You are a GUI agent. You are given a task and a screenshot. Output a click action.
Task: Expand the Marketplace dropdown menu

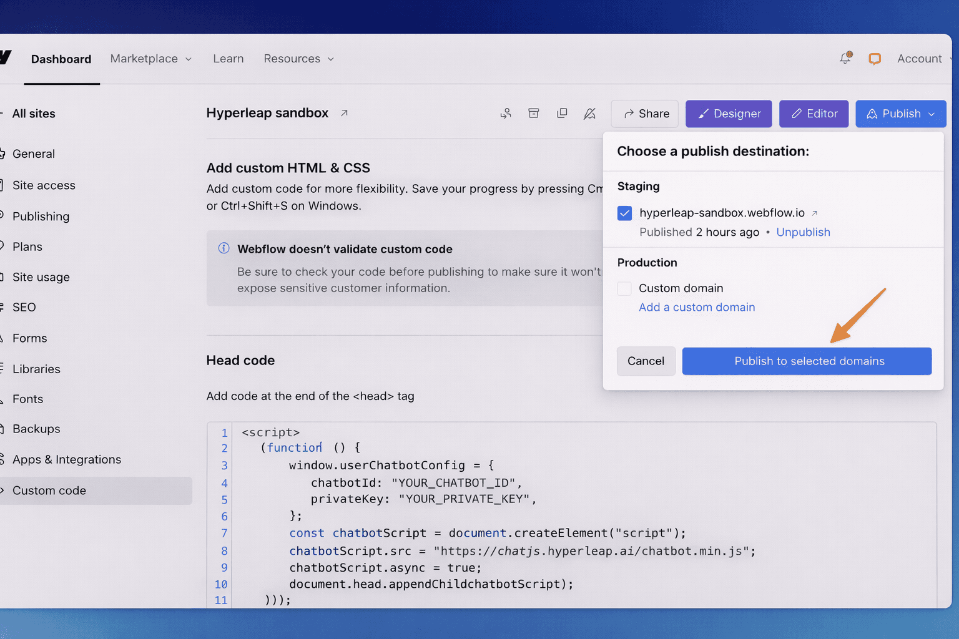tap(151, 59)
